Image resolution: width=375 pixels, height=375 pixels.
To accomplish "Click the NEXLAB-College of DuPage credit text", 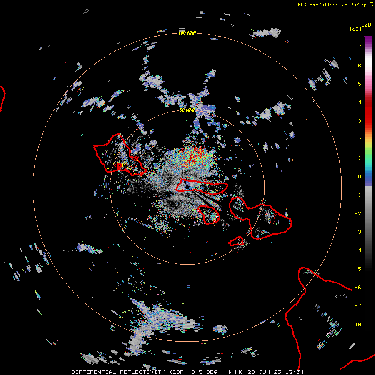I will pyautogui.click(x=332, y=5).
